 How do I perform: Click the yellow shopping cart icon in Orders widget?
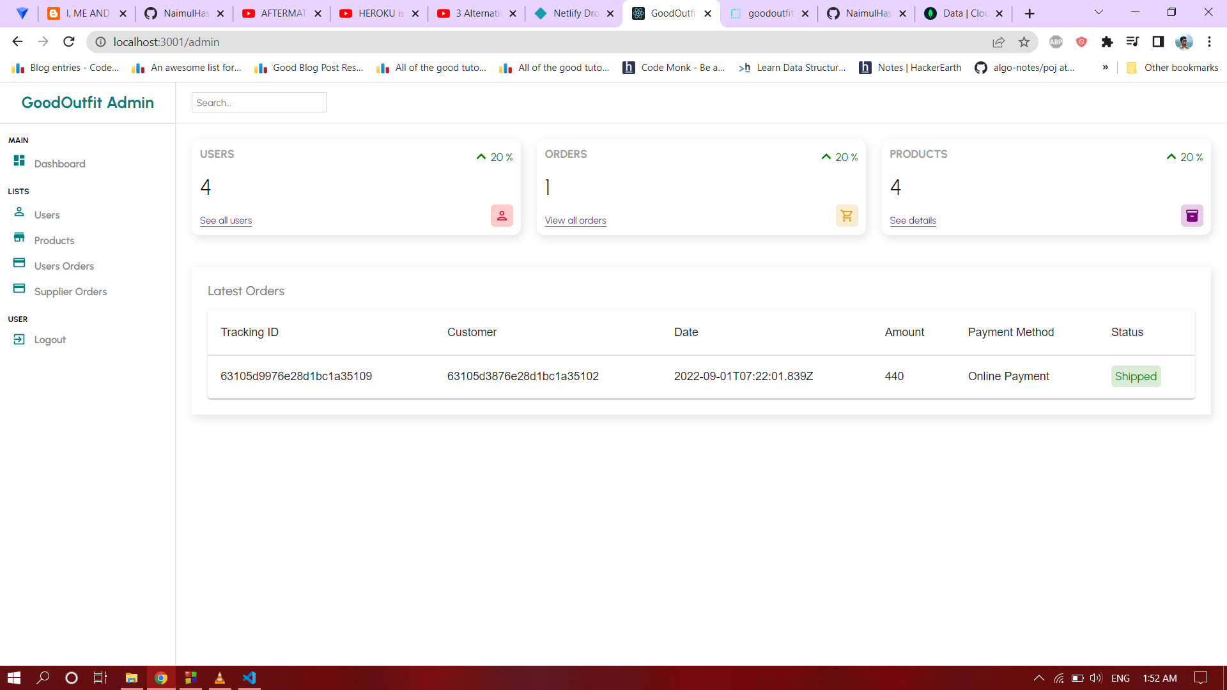pyautogui.click(x=847, y=216)
